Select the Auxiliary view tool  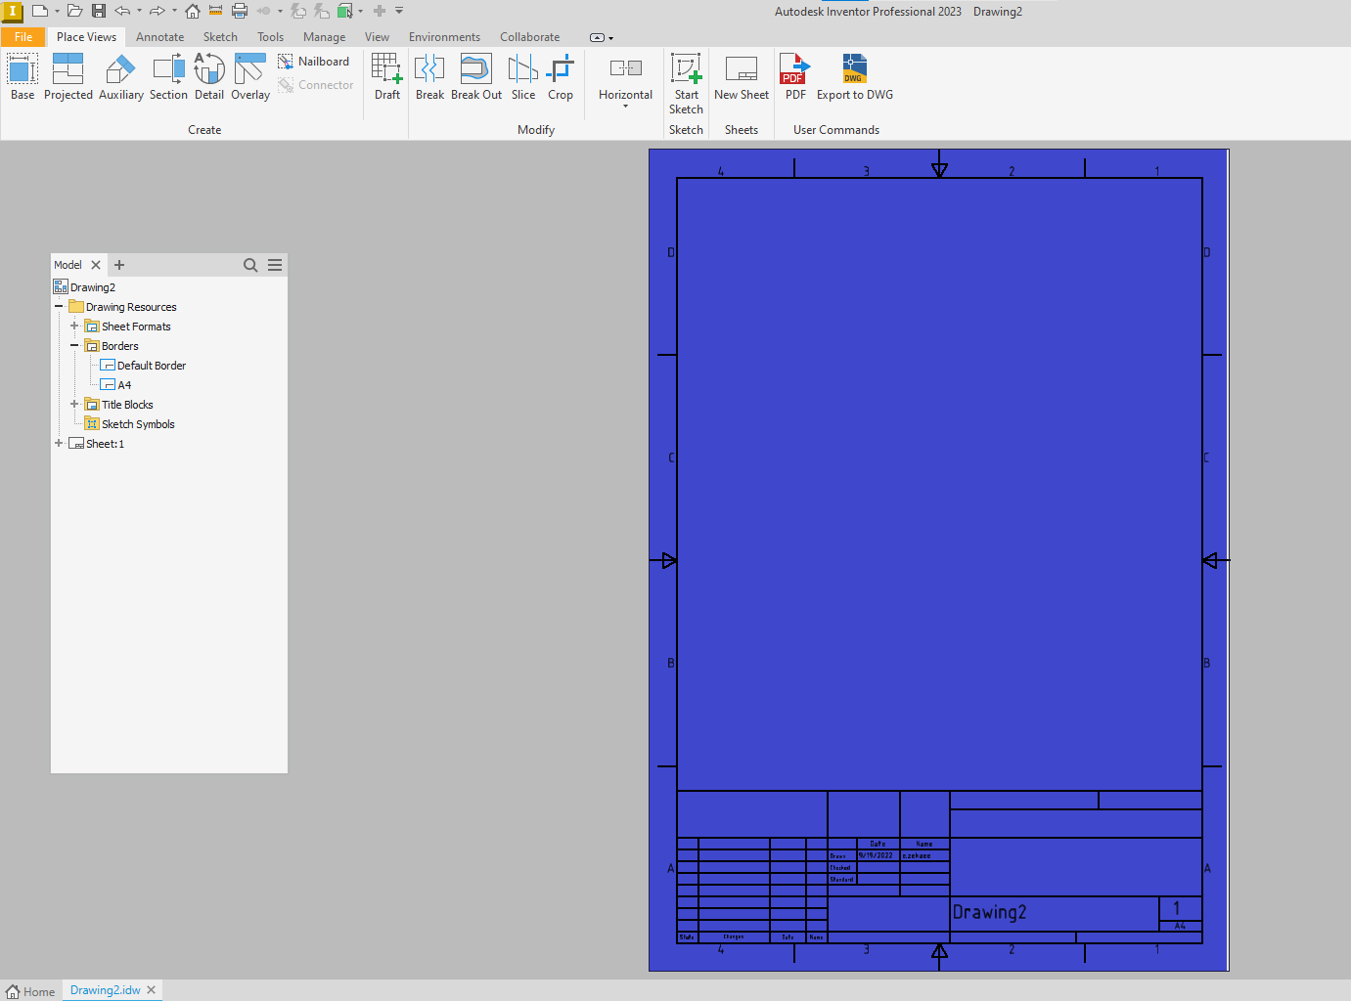pos(121,77)
